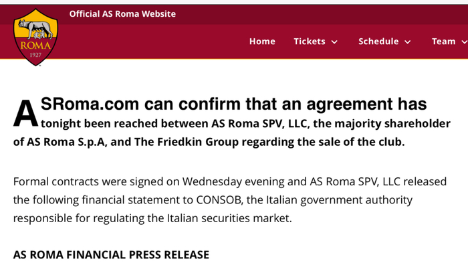Image resolution: width=468 pixels, height=269 pixels.
Task: Expand the chevron beside Schedule
Action: point(406,42)
